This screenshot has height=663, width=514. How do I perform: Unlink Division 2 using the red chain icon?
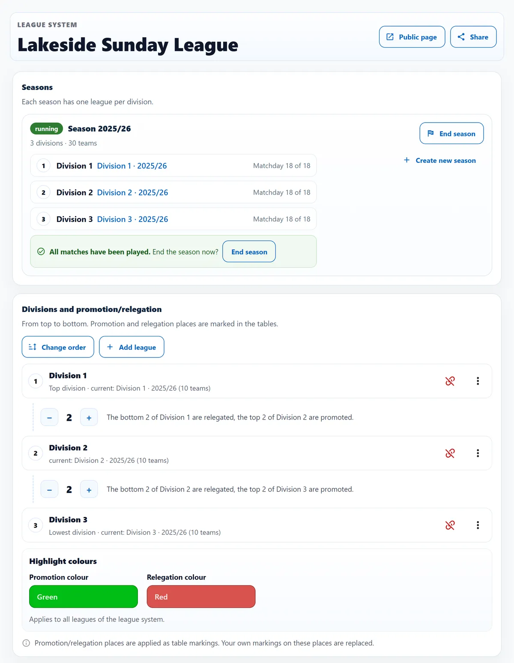click(x=450, y=453)
